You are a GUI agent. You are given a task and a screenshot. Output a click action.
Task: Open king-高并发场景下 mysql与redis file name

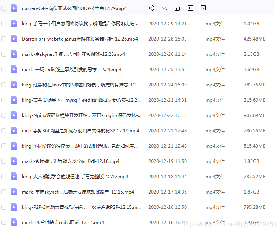point(81,100)
